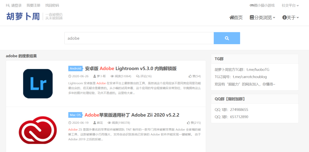The width and height of the screenshot is (309, 152).
Task: Expand the 社交平台 dropdown
Action: (290, 5)
